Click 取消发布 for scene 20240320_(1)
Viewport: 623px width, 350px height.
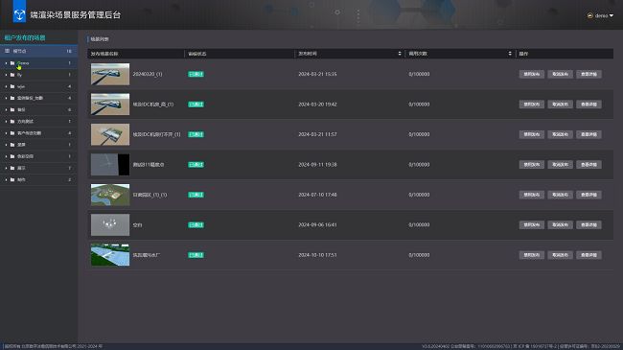coord(561,74)
